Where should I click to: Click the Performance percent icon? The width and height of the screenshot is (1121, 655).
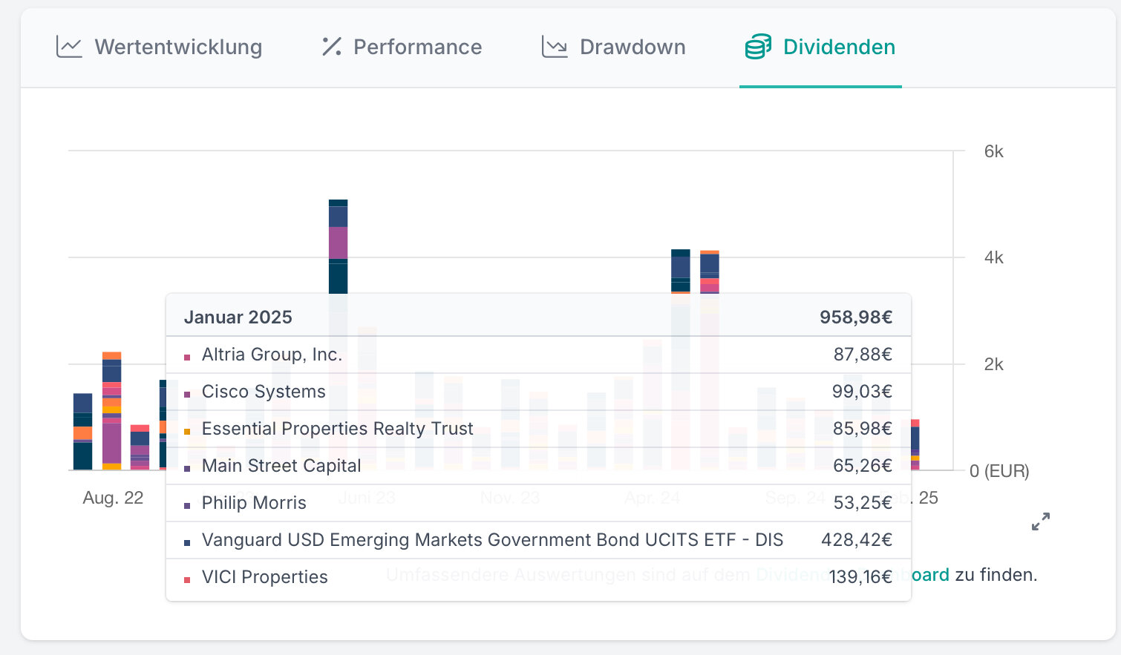point(331,47)
